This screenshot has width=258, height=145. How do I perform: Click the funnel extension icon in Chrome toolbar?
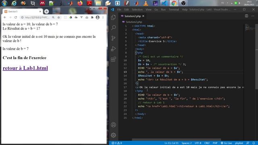81,17
